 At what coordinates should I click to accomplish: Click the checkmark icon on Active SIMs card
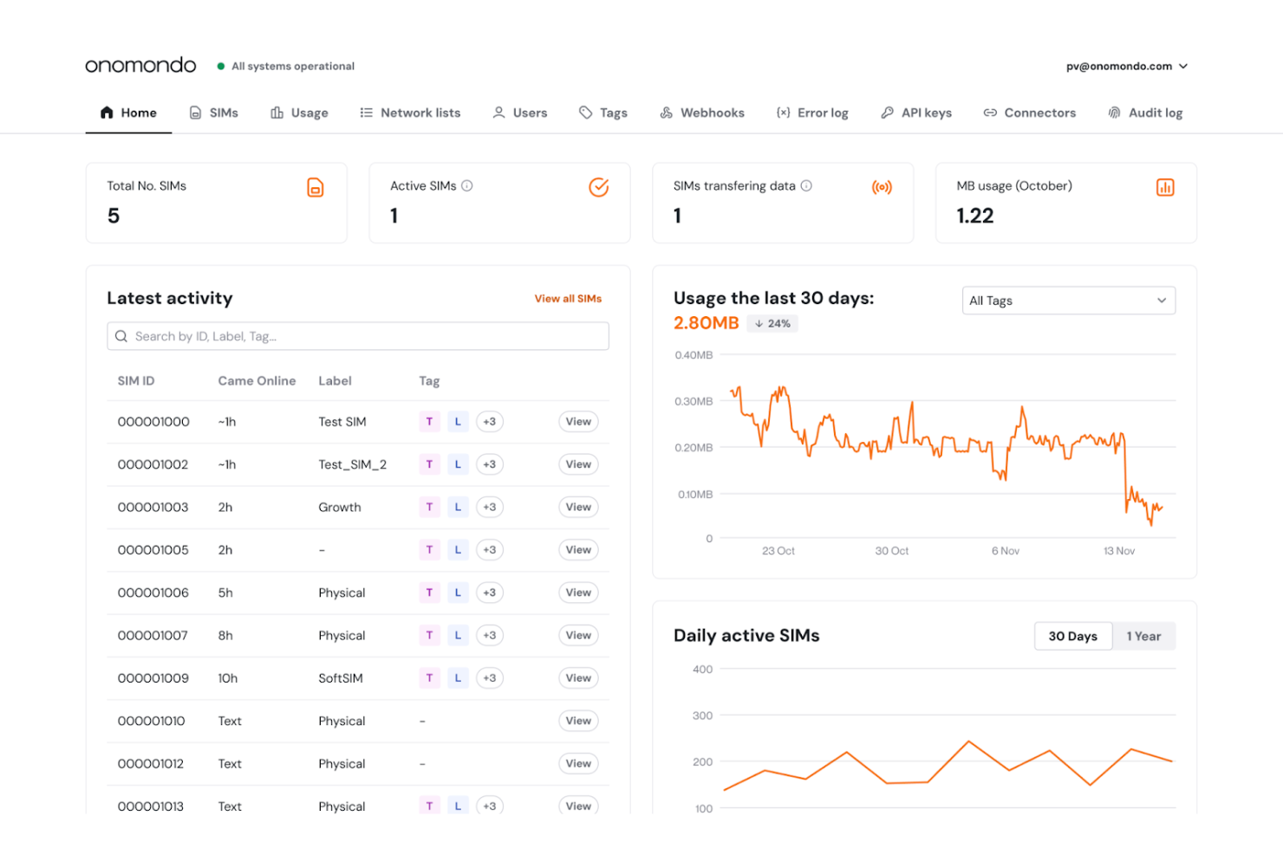598,186
